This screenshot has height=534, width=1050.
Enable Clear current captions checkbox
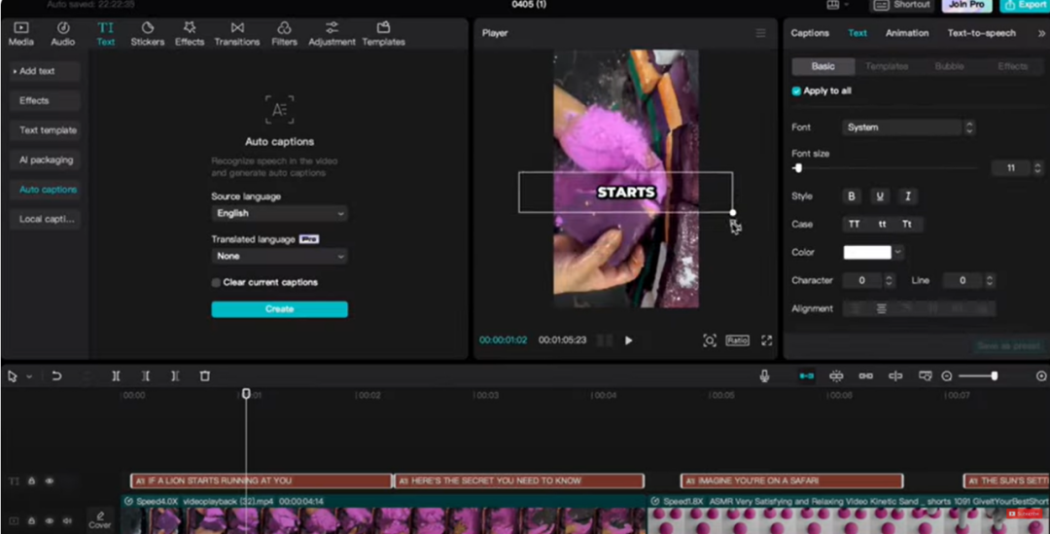[x=216, y=282]
